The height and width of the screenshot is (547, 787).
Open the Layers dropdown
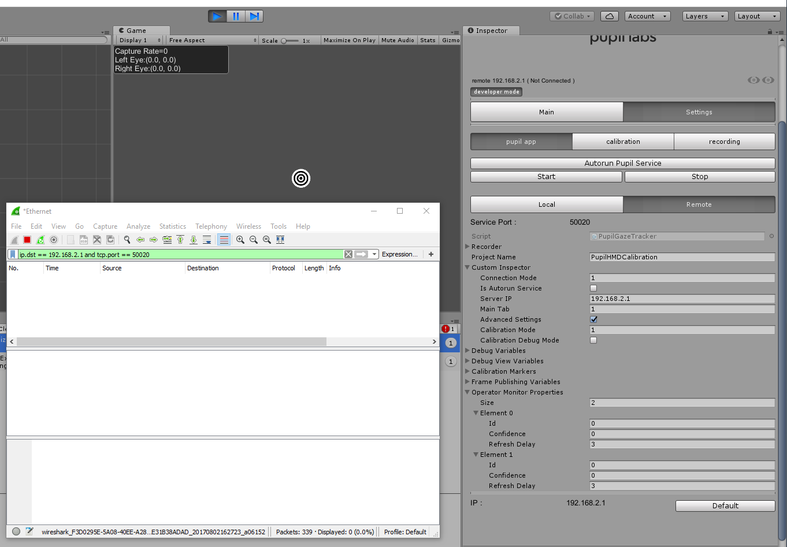(705, 16)
